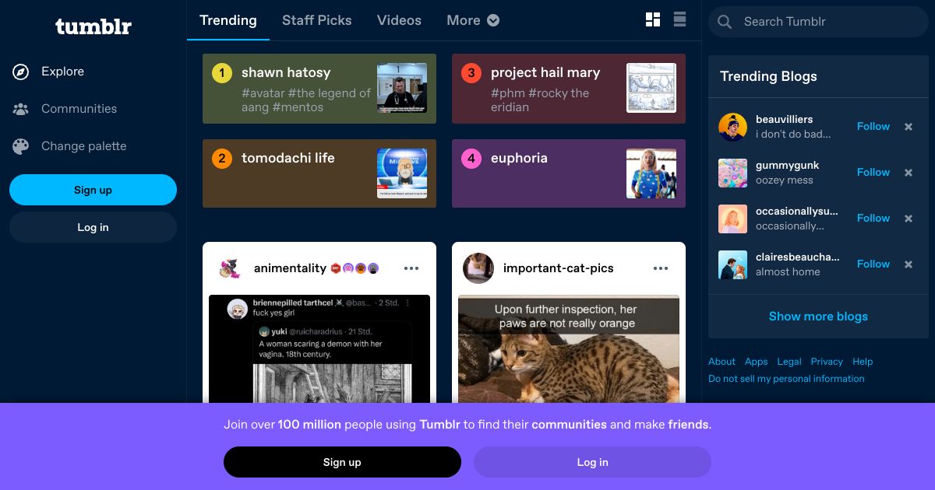Click the tumblr logo

[93, 26]
